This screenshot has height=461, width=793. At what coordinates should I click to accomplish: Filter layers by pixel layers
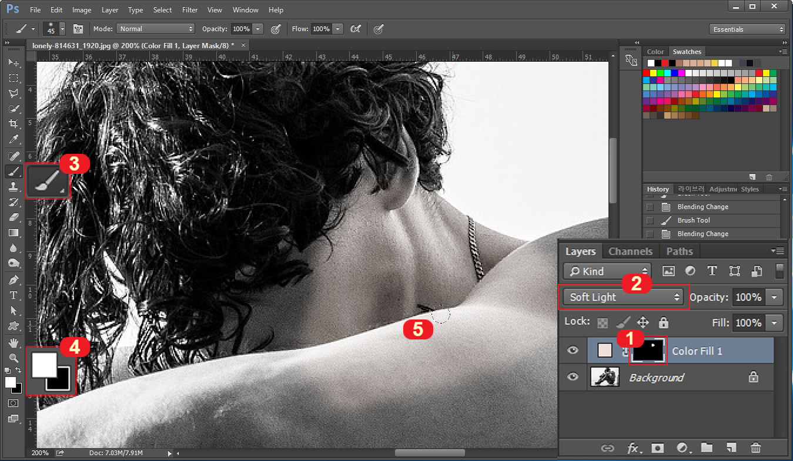(668, 271)
